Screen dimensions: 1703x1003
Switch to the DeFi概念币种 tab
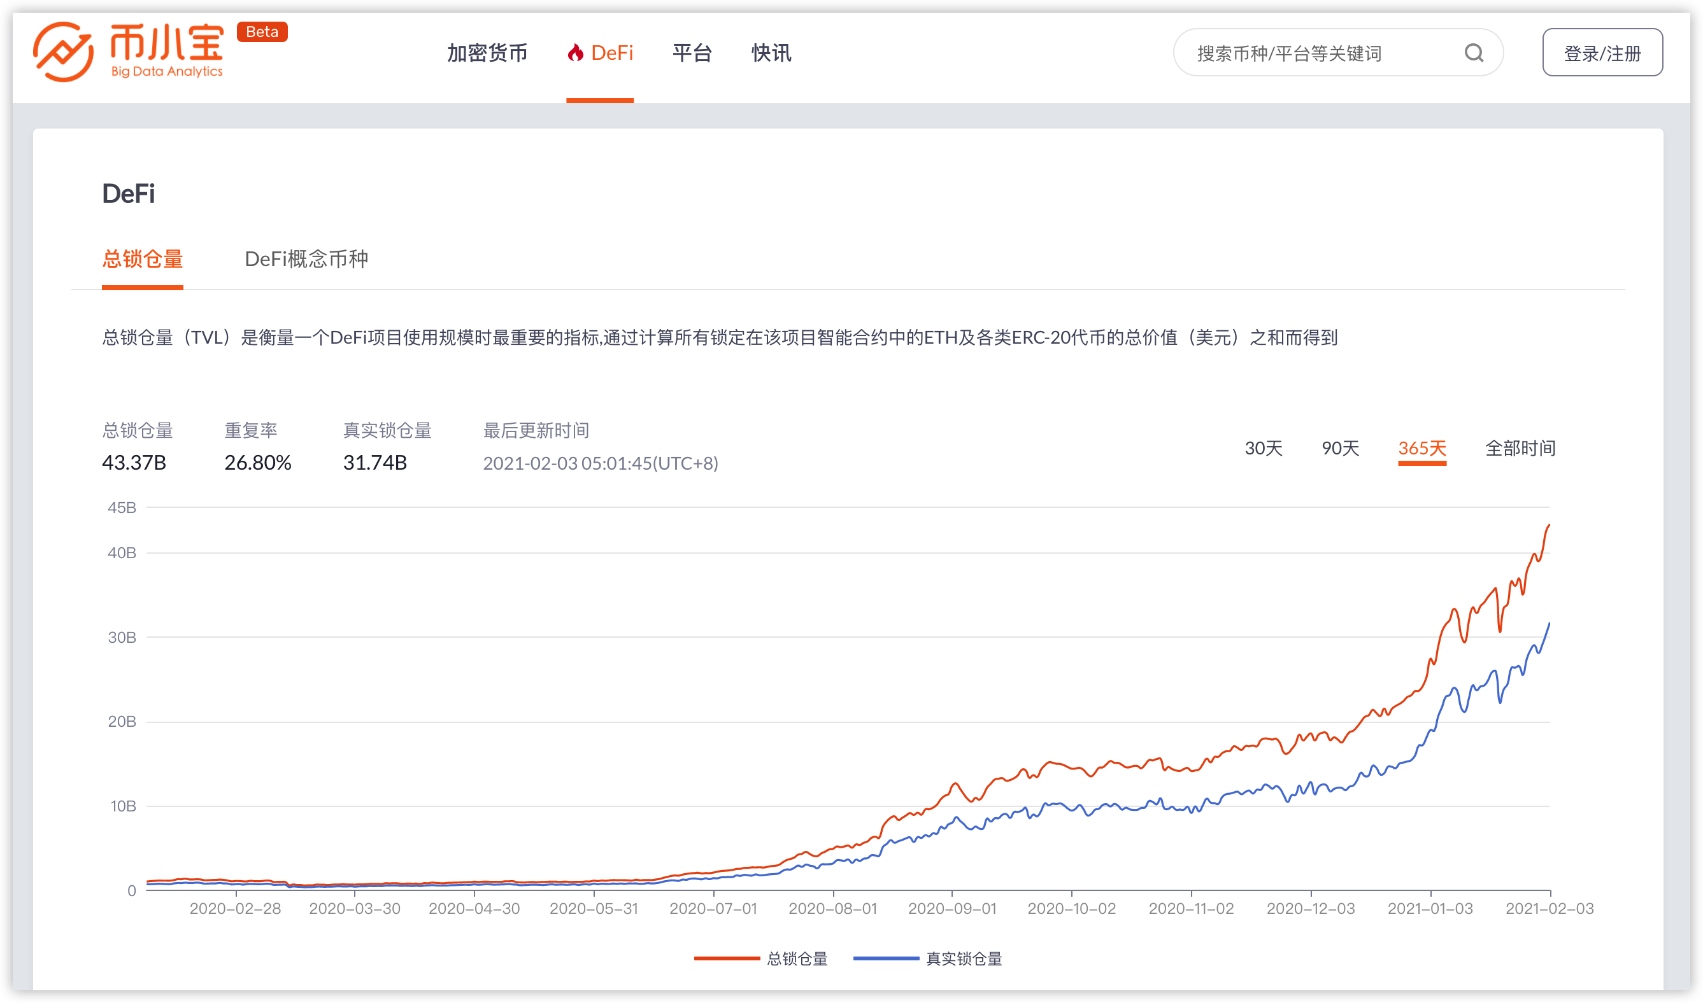click(x=308, y=260)
